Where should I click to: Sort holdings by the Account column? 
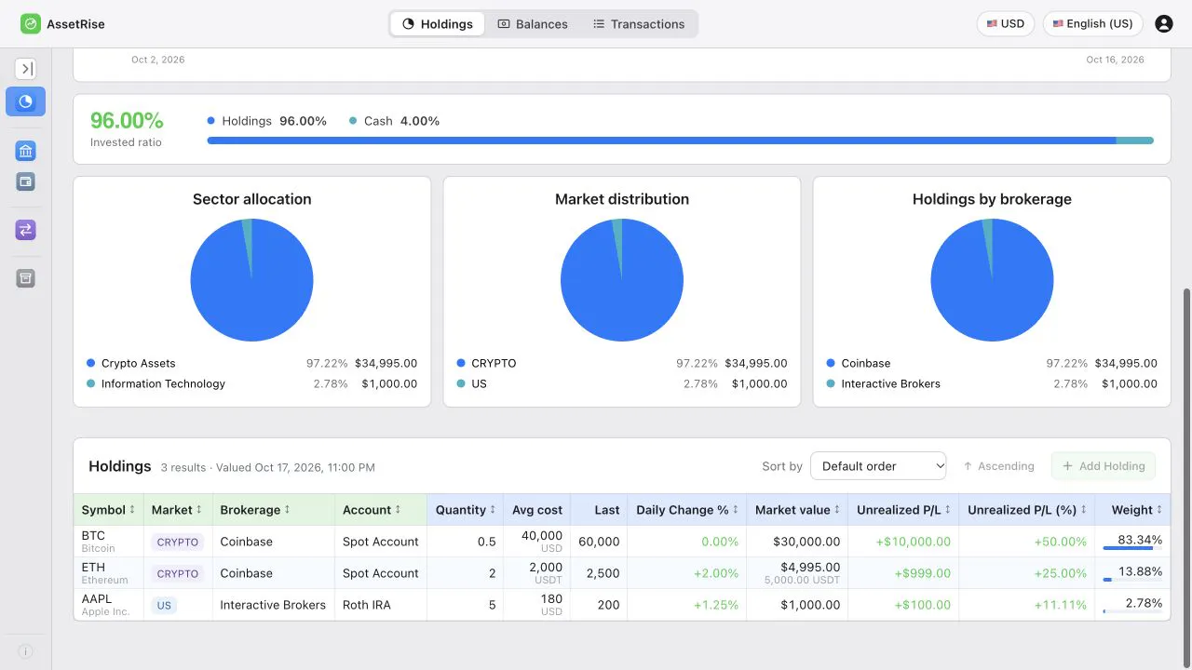373,510
